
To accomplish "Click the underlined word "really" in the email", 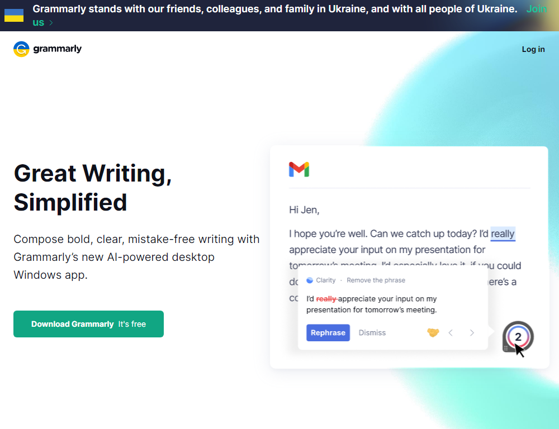I will click(x=503, y=234).
